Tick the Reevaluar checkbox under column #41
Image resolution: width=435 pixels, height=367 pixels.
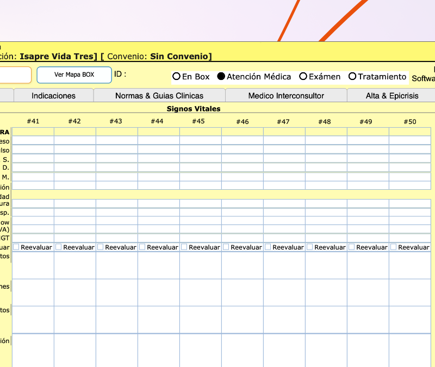coord(16,247)
